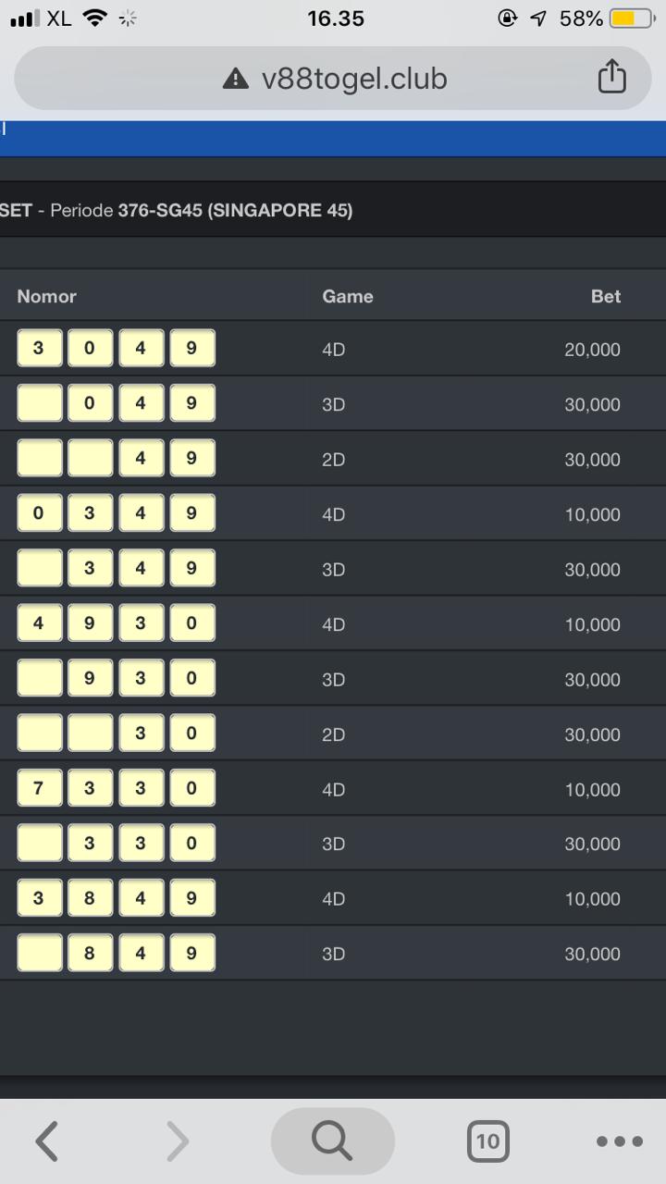666x1184 pixels.
Task: Tap the share icon in address bar
Action: [611, 78]
